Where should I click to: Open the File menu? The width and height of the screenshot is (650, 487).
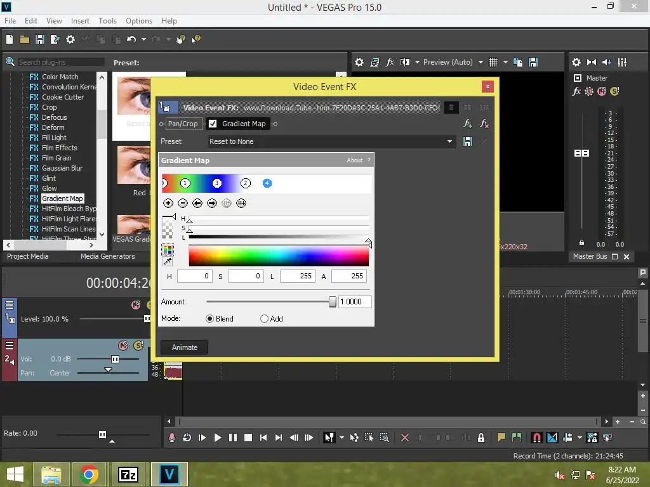(x=10, y=21)
